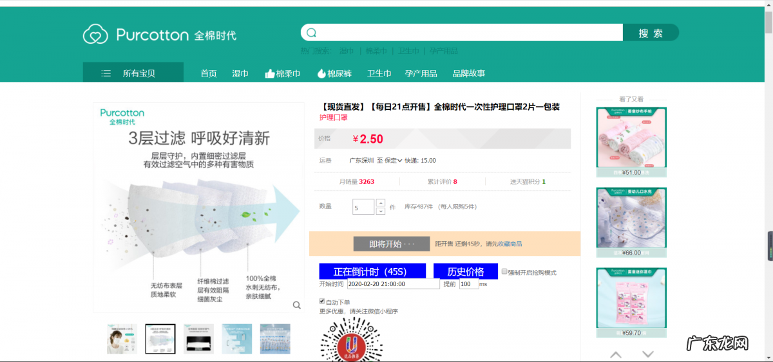This screenshot has height=362, width=773.
Task: Click the 提前 milliseconds input showing 100
Action: 469,284
